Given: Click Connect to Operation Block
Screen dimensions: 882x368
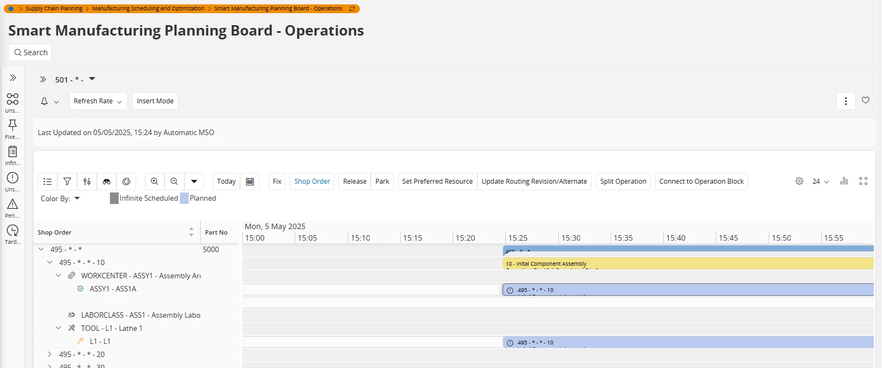Looking at the screenshot, I should pyautogui.click(x=702, y=182).
